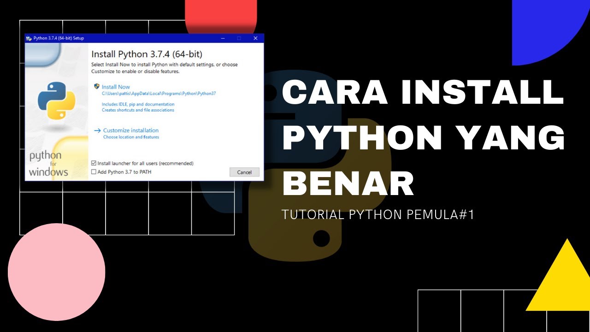Click the 'Install Python 3.7.4 (64-bit)' heading
The image size is (590, 332).
pyautogui.click(x=147, y=54)
